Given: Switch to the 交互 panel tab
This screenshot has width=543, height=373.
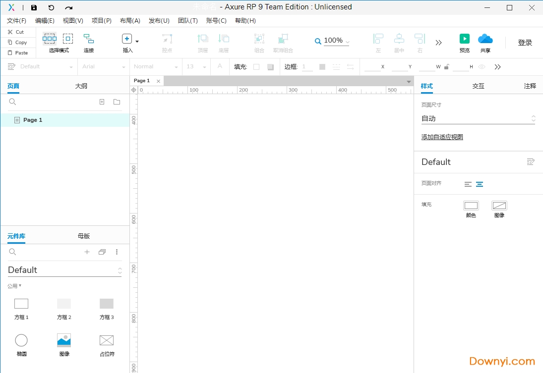Looking at the screenshot, I should (478, 85).
